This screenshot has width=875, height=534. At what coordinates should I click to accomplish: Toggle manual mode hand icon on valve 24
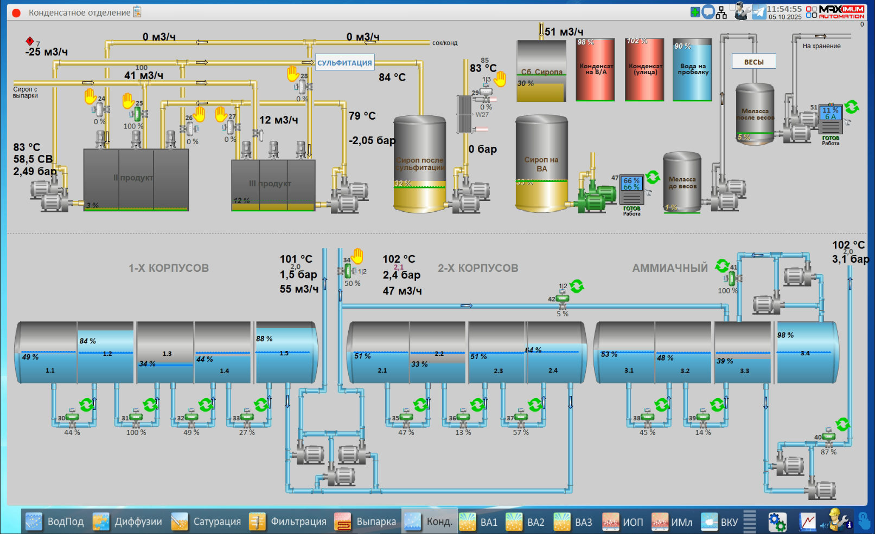[x=90, y=97]
